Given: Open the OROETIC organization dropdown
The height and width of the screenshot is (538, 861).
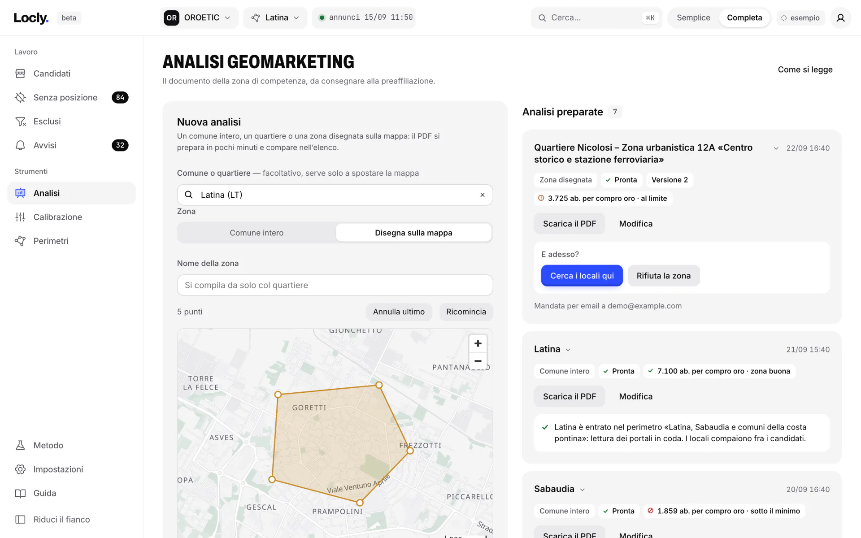Looking at the screenshot, I should 199,17.
